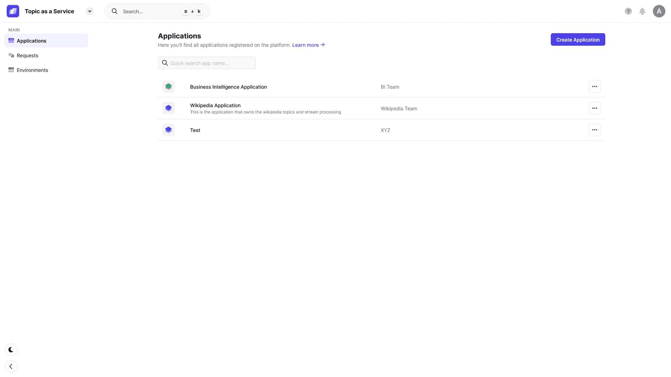Click the Topic as a Service logo icon
Screen dimensions: 671x377
[13, 11]
